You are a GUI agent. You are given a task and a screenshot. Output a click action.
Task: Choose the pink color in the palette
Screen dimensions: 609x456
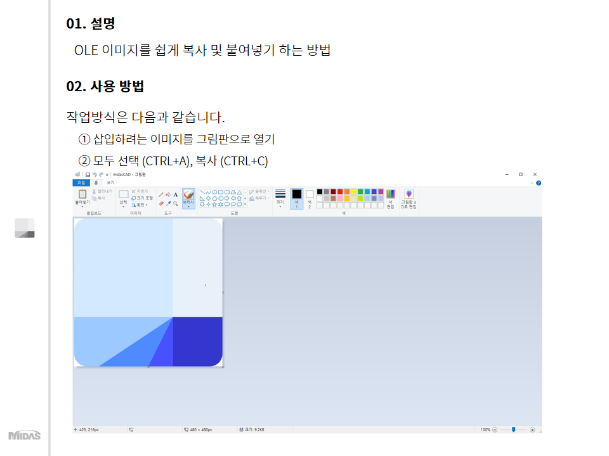tap(340, 198)
